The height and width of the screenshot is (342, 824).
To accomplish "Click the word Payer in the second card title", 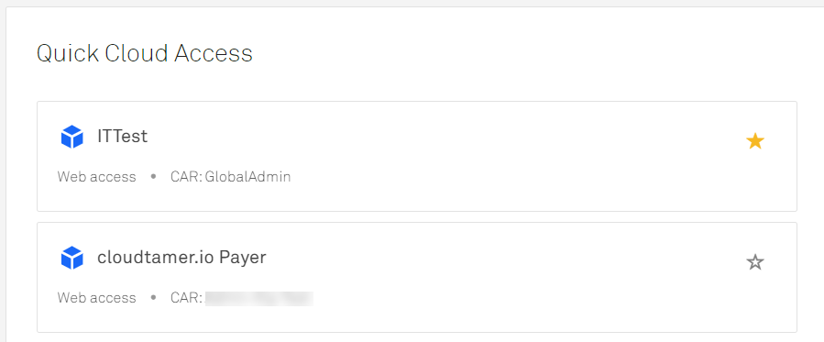I will 243,259.
